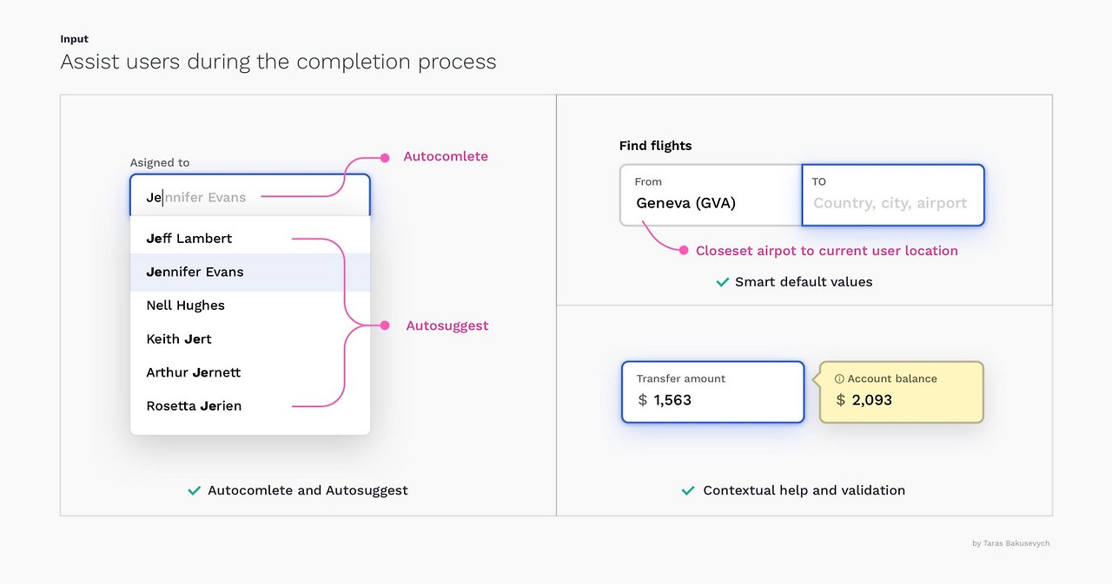Click the checkmark beside Autocomlete and Autosuggest
This screenshot has height=584, width=1112.
coord(194,490)
